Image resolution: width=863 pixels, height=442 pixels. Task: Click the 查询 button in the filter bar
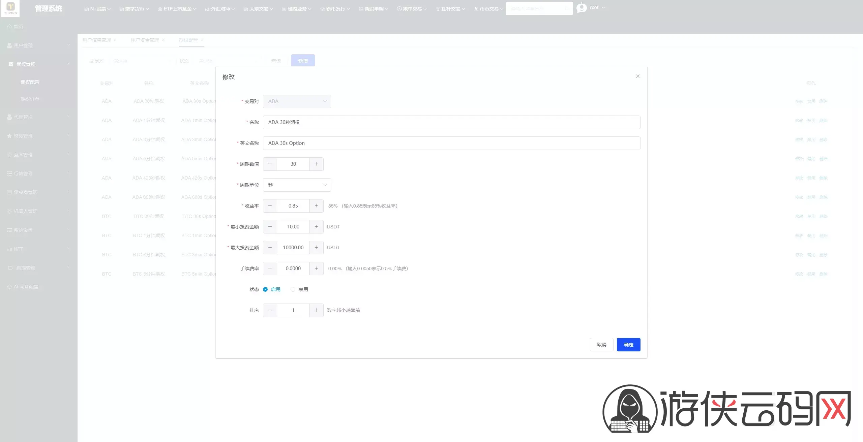[x=276, y=61]
